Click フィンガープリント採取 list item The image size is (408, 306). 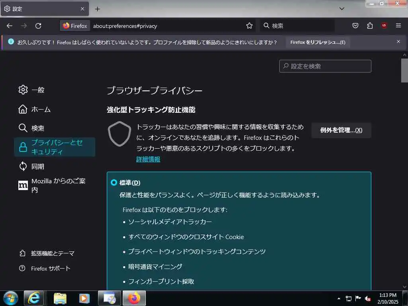(161, 281)
